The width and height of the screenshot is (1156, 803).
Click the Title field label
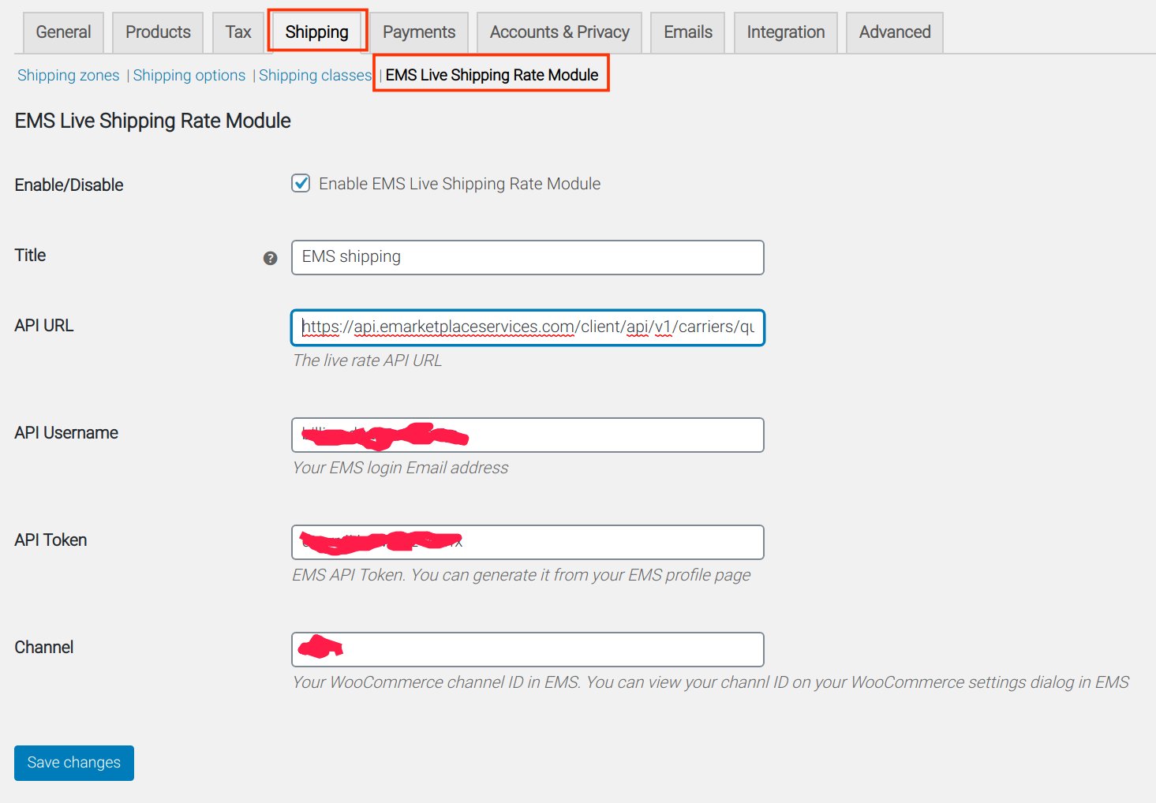(30, 255)
